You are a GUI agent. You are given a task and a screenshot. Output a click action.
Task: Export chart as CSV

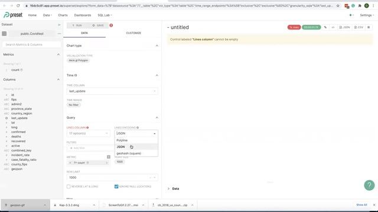359,28
